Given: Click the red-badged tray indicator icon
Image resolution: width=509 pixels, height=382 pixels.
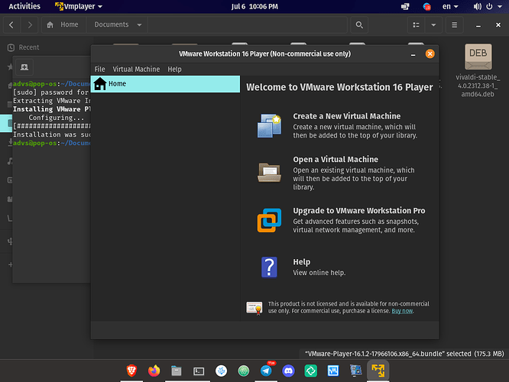Looking at the screenshot, I should click(426, 6).
